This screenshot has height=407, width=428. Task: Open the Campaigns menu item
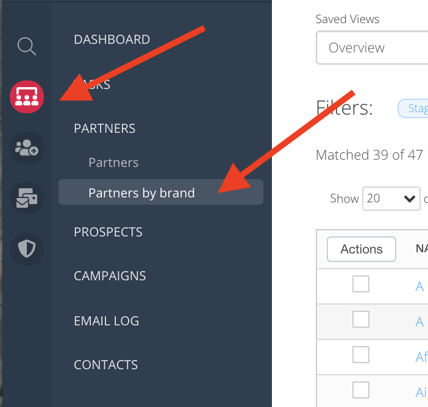[x=110, y=276]
